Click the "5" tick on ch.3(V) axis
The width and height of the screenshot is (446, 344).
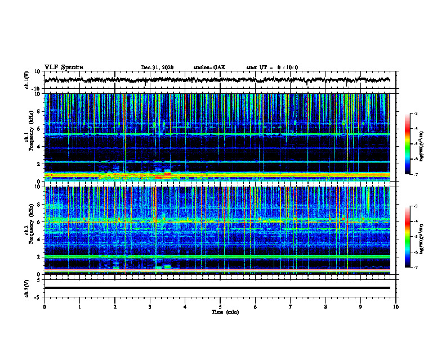(x=39, y=280)
